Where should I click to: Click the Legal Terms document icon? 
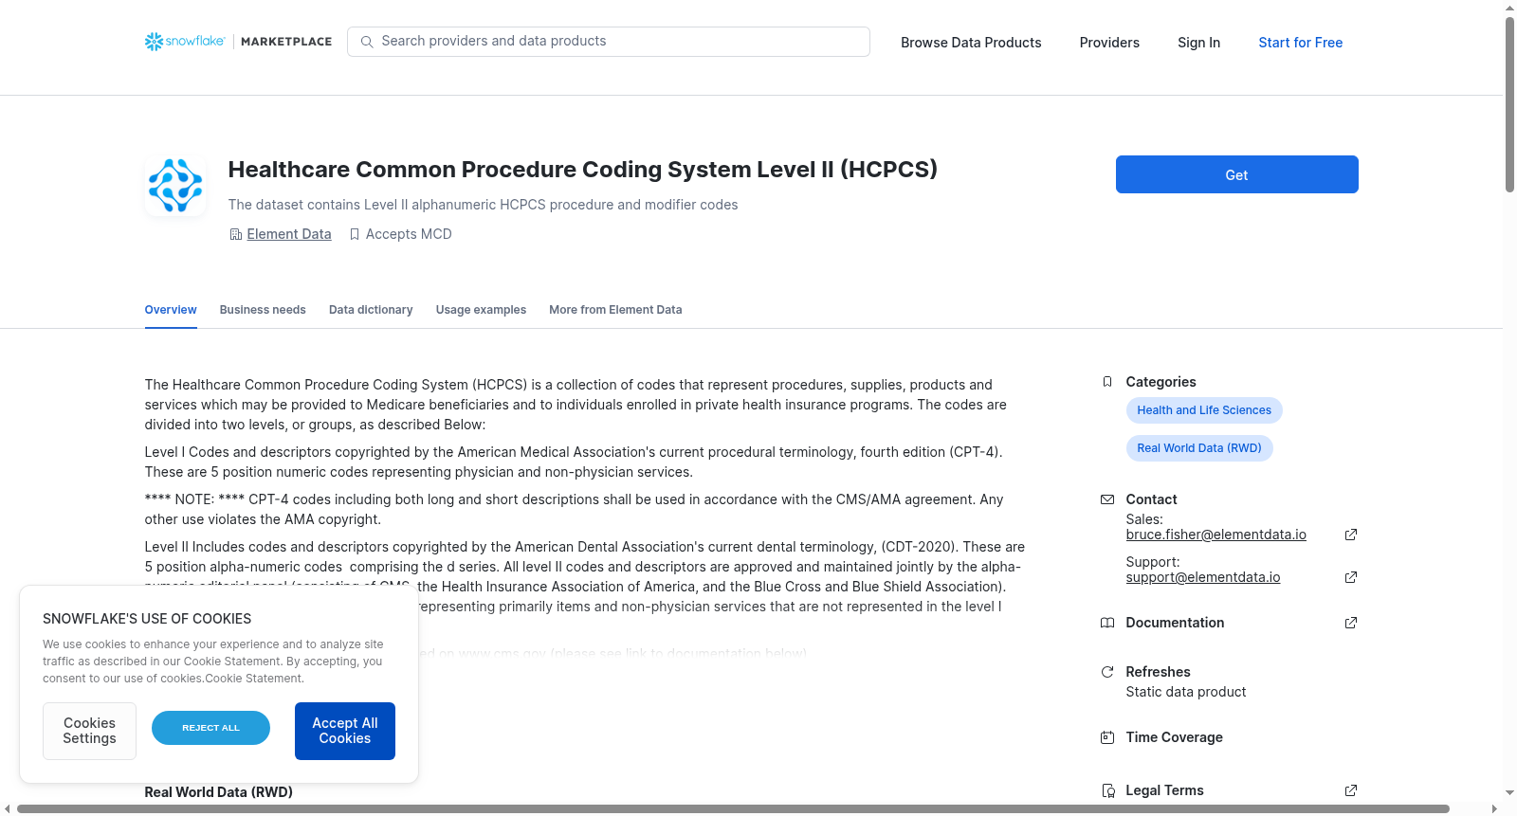[x=1107, y=790]
